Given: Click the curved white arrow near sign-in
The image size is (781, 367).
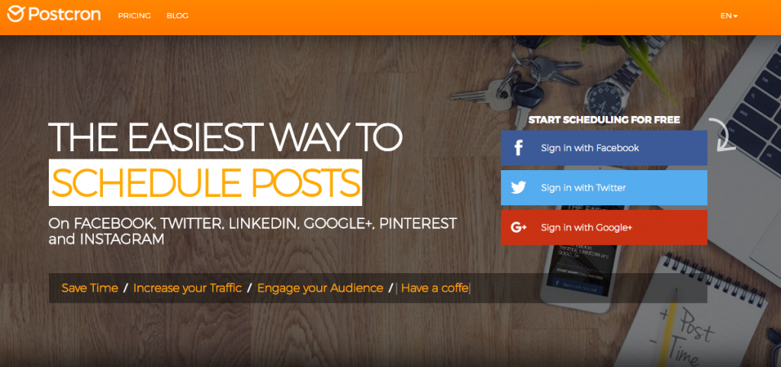Looking at the screenshot, I should click(x=725, y=135).
